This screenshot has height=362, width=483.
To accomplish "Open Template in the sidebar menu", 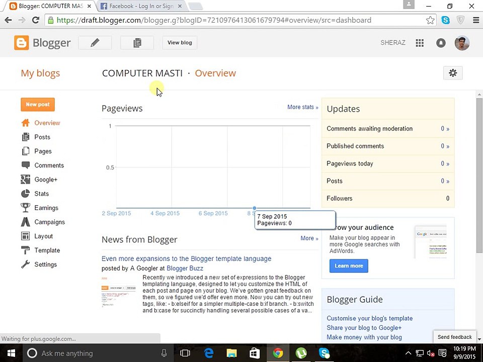I will 47,250.
